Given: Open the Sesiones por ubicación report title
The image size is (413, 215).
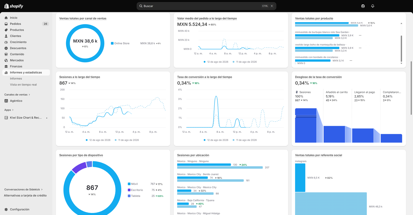Looking at the screenshot, I should [193, 155].
